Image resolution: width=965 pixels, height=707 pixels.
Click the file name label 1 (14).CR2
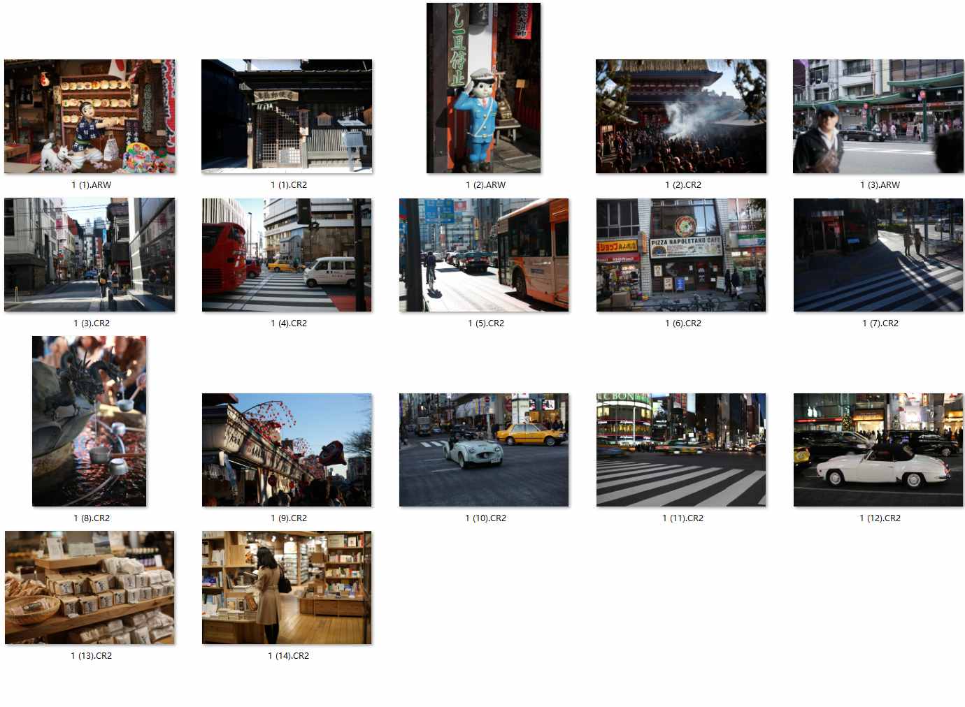coord(289,656)
